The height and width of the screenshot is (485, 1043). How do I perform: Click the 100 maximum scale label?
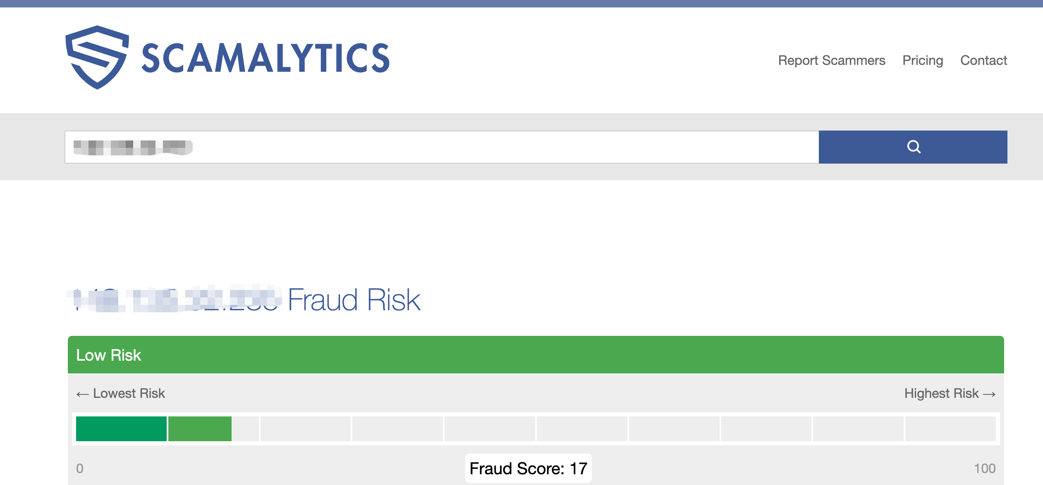pyautogui.click(x=984, y=468)
